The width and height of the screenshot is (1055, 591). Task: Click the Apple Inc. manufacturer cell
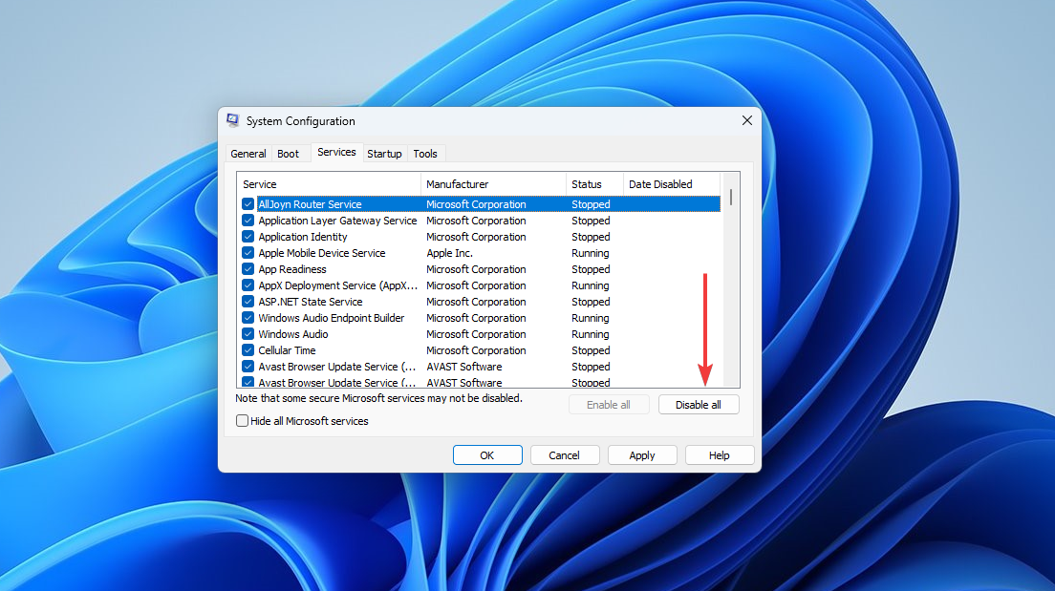(449, 253)
